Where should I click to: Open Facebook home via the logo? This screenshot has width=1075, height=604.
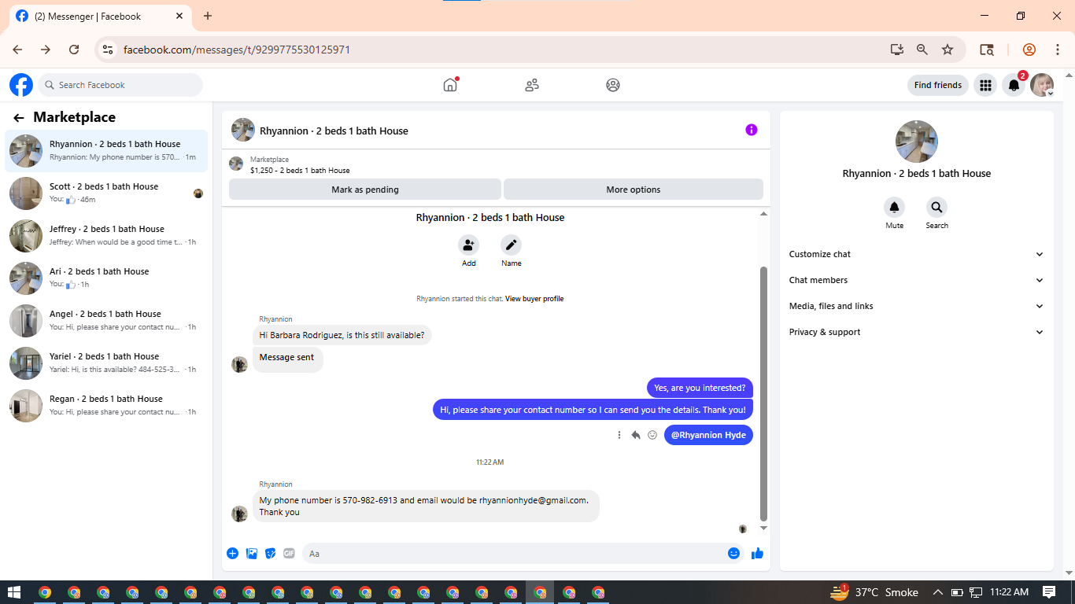21,85
